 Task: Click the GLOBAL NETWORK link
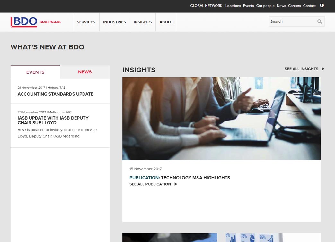point(206,6)
